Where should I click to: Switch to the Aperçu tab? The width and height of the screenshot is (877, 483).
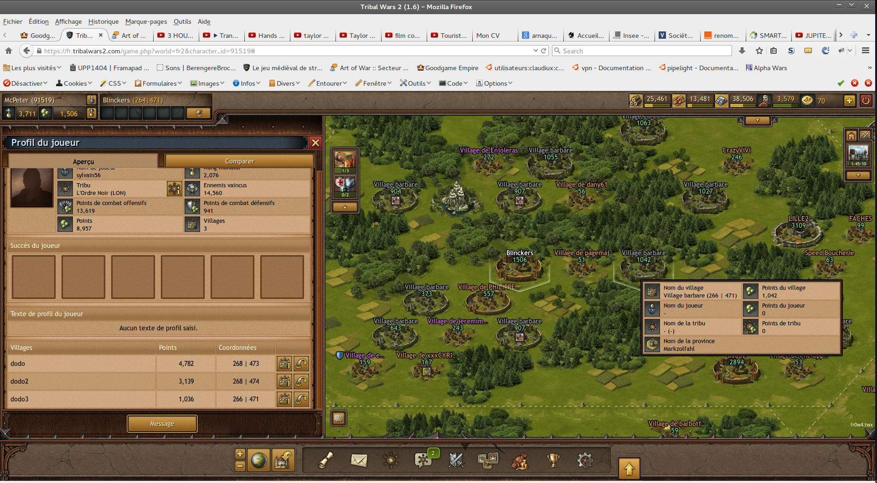[83, 161]
